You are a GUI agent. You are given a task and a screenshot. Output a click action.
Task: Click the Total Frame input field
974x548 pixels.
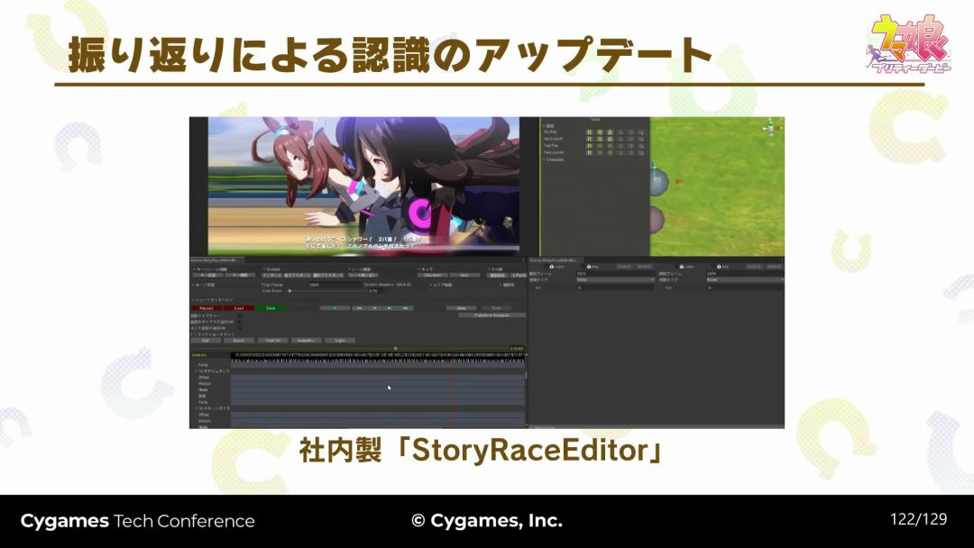[332, 284]
